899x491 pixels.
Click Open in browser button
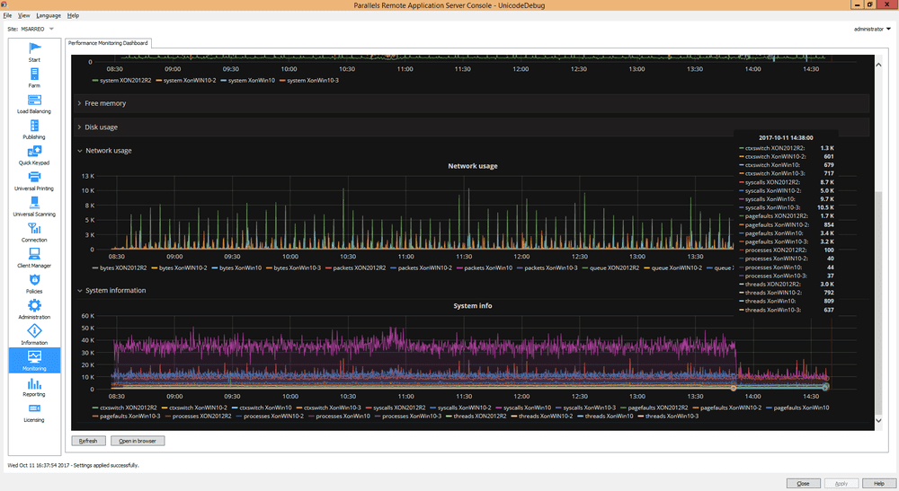(x=138, y=441)
